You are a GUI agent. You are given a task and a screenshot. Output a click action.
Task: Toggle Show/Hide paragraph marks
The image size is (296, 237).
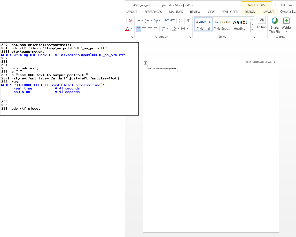pyautogui.click(x=188, y=21)
